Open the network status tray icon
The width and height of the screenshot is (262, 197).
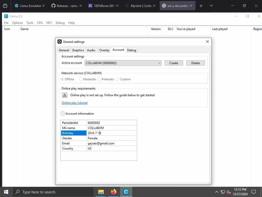(x=223, y=192)
